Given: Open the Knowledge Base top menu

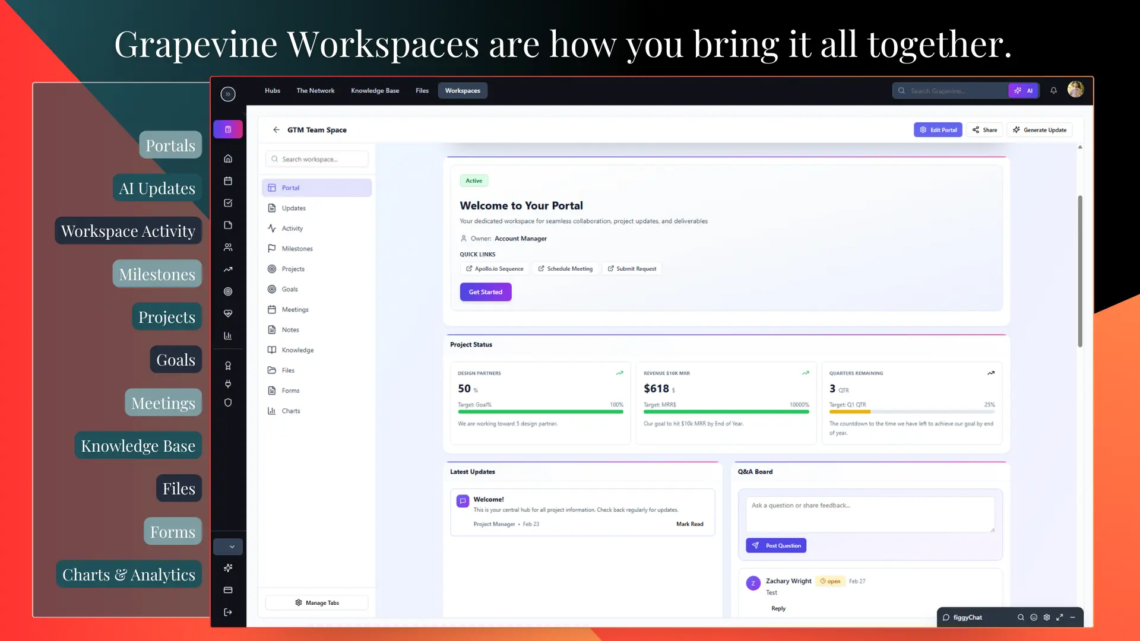Looking at the screenshot, I should (375, 91).
